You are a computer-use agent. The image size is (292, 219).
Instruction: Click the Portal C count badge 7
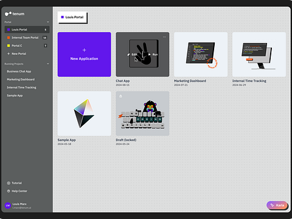(x=46, y=46)
